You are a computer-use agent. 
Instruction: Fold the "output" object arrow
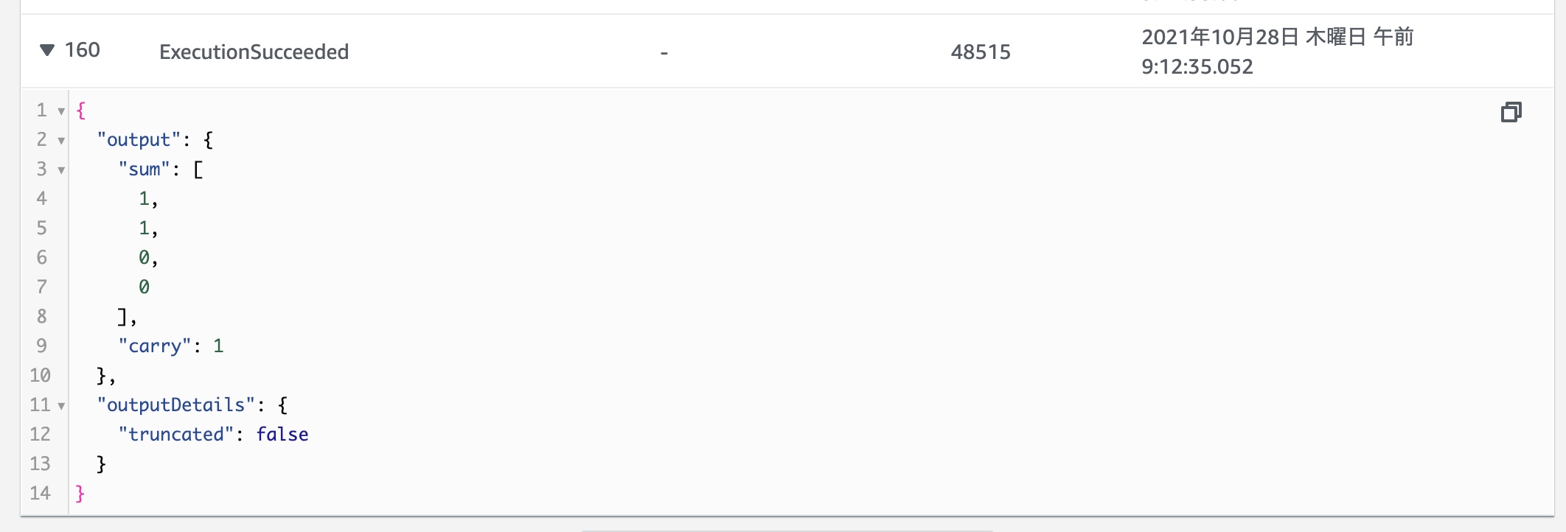61,141
